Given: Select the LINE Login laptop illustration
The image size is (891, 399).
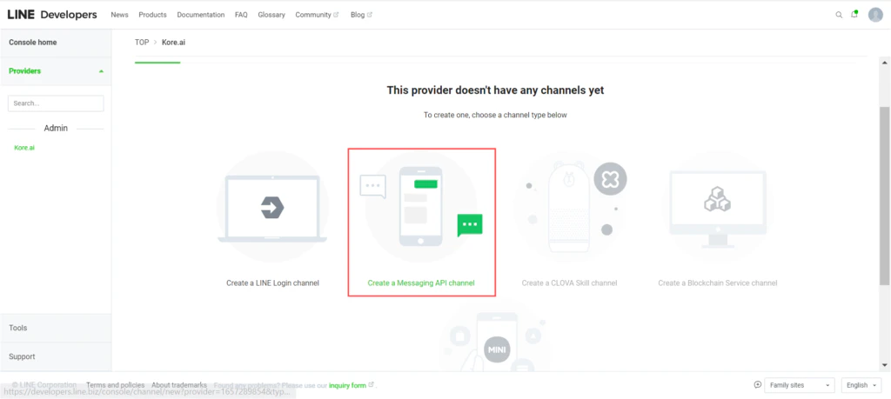Looking at the screenshot, I should pos(272,209).
